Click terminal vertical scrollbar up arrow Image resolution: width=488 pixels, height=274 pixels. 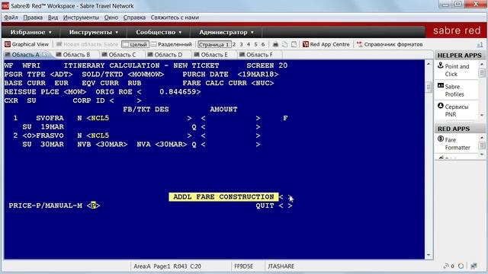point(429,64)
